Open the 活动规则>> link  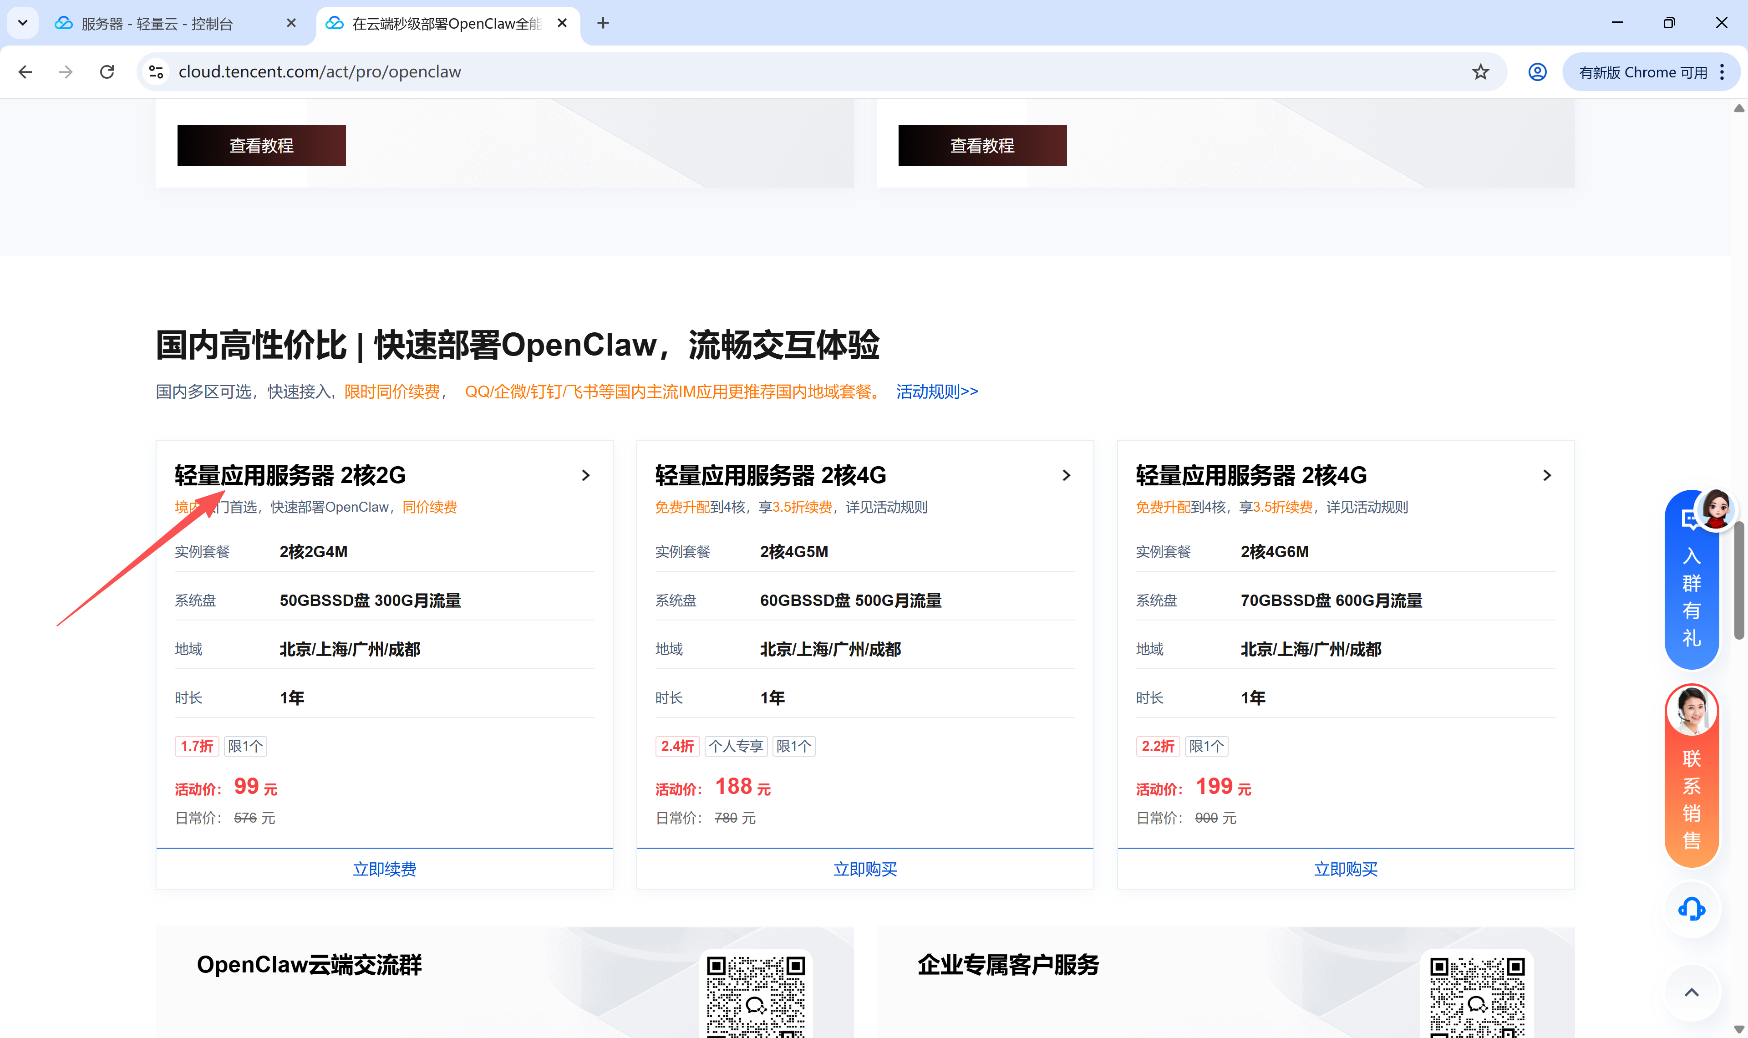[937, 392]
